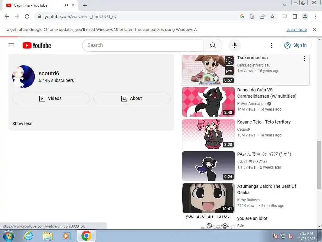This screenshot has height=242, width=322.
Task: Search with your voice microphone
Action: pos(234,45)
